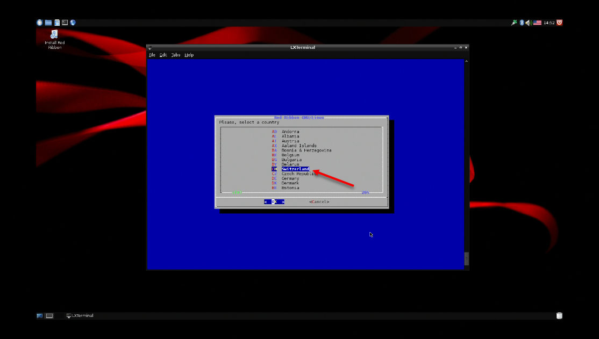Image resolution: width=599 pixels, height=339 pixels.
Task: Select Aaland Islands in the country list
Action: 294,146
